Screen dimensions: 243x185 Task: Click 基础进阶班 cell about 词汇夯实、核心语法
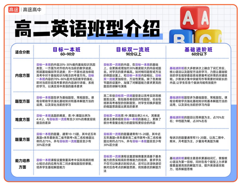click(198, 76)
